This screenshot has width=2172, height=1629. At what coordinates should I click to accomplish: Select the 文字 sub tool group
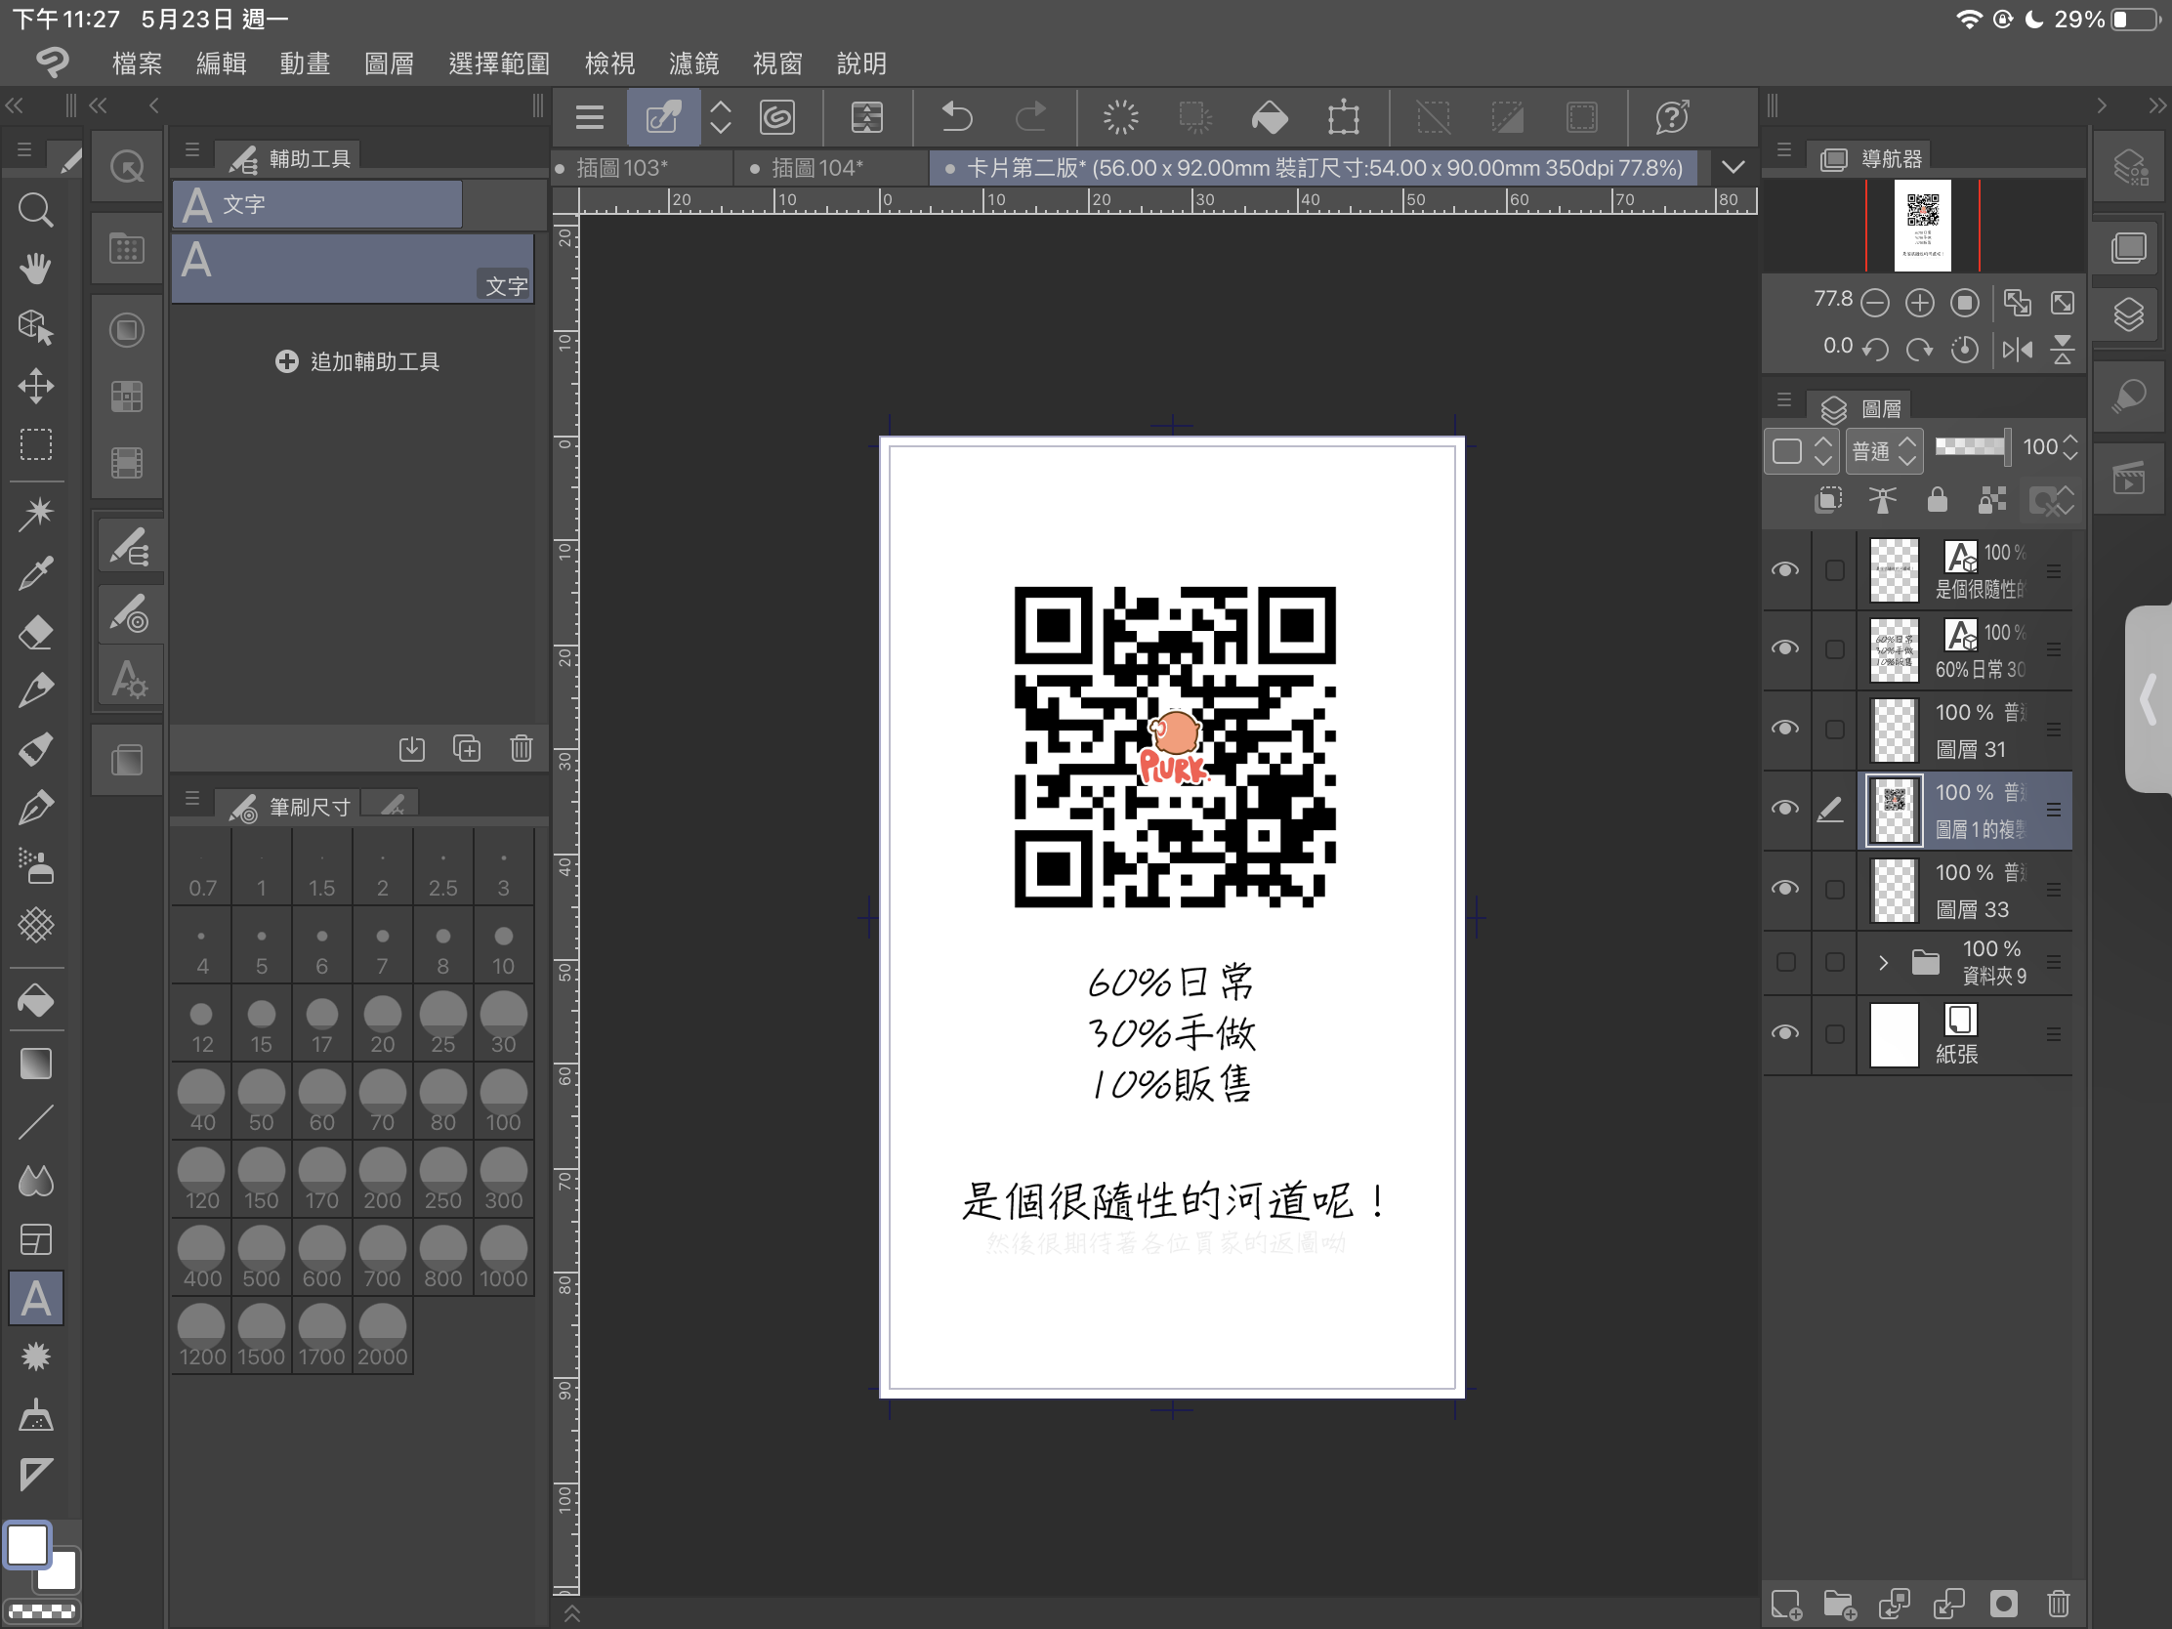[317, 204]
